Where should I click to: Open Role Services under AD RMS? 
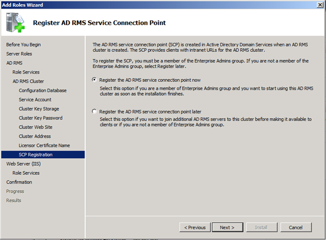[x=26, y=72]
